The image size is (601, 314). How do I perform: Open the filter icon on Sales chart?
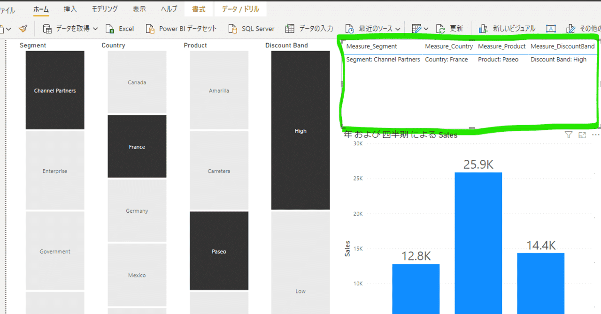[569, 135]
